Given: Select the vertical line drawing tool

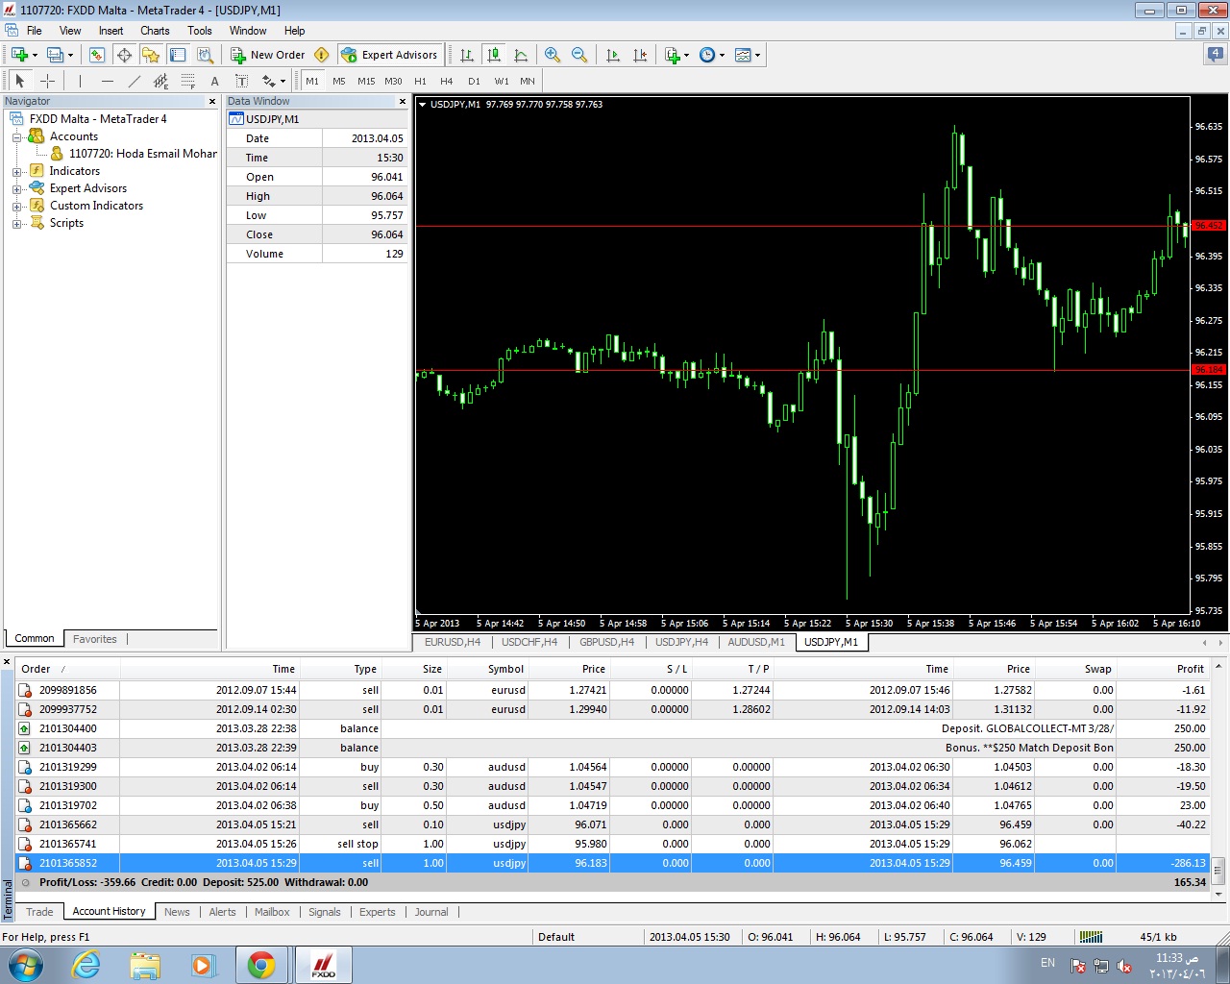Looking at the screenshot, I should pyautogui.click(x=80, y=81).
